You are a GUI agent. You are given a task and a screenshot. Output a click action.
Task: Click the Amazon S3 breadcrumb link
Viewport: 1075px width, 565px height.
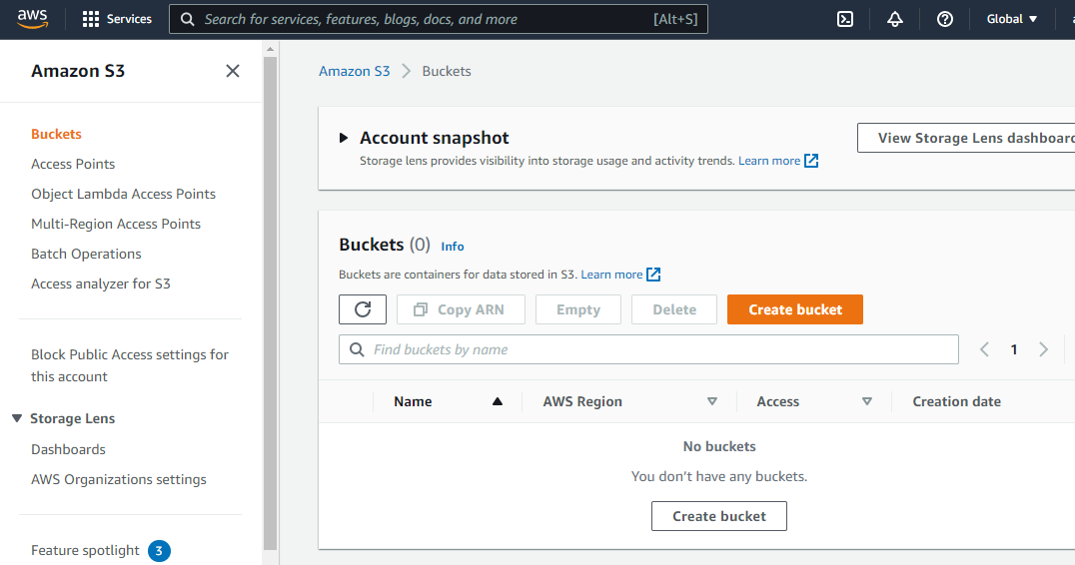click(x=354, y=71)
